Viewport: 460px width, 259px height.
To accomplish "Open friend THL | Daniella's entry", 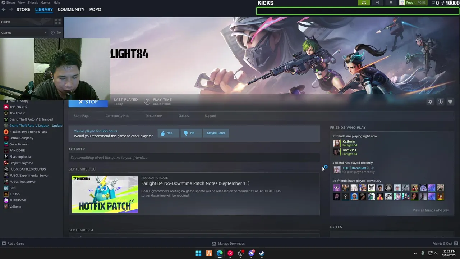I will tap(354, 170).
